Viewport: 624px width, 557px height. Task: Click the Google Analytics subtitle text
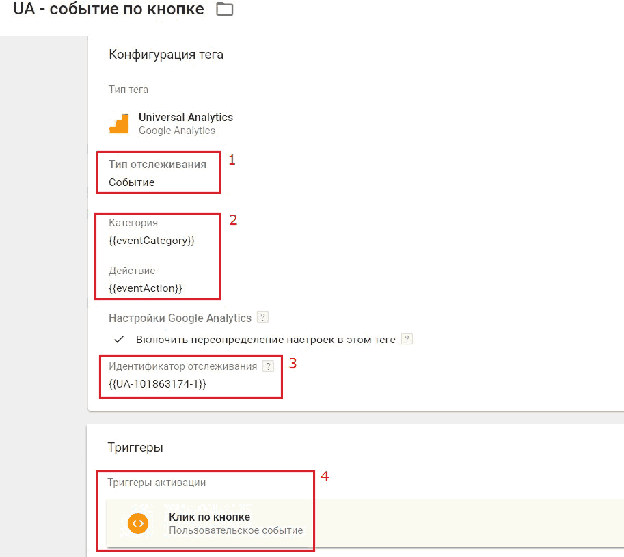177,131
